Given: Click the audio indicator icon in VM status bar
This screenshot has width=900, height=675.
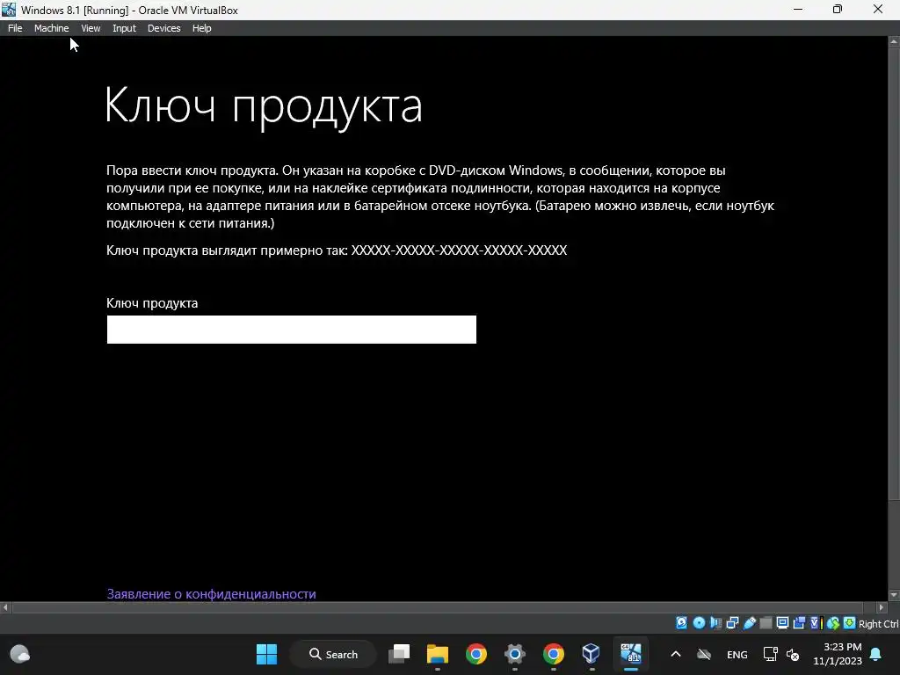Looking at the screenshot, I should (x=715, y=623).
